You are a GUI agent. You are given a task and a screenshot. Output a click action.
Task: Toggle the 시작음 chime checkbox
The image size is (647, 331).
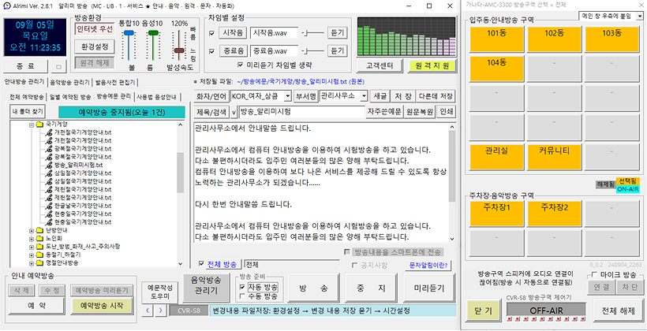tap(211, 33)
